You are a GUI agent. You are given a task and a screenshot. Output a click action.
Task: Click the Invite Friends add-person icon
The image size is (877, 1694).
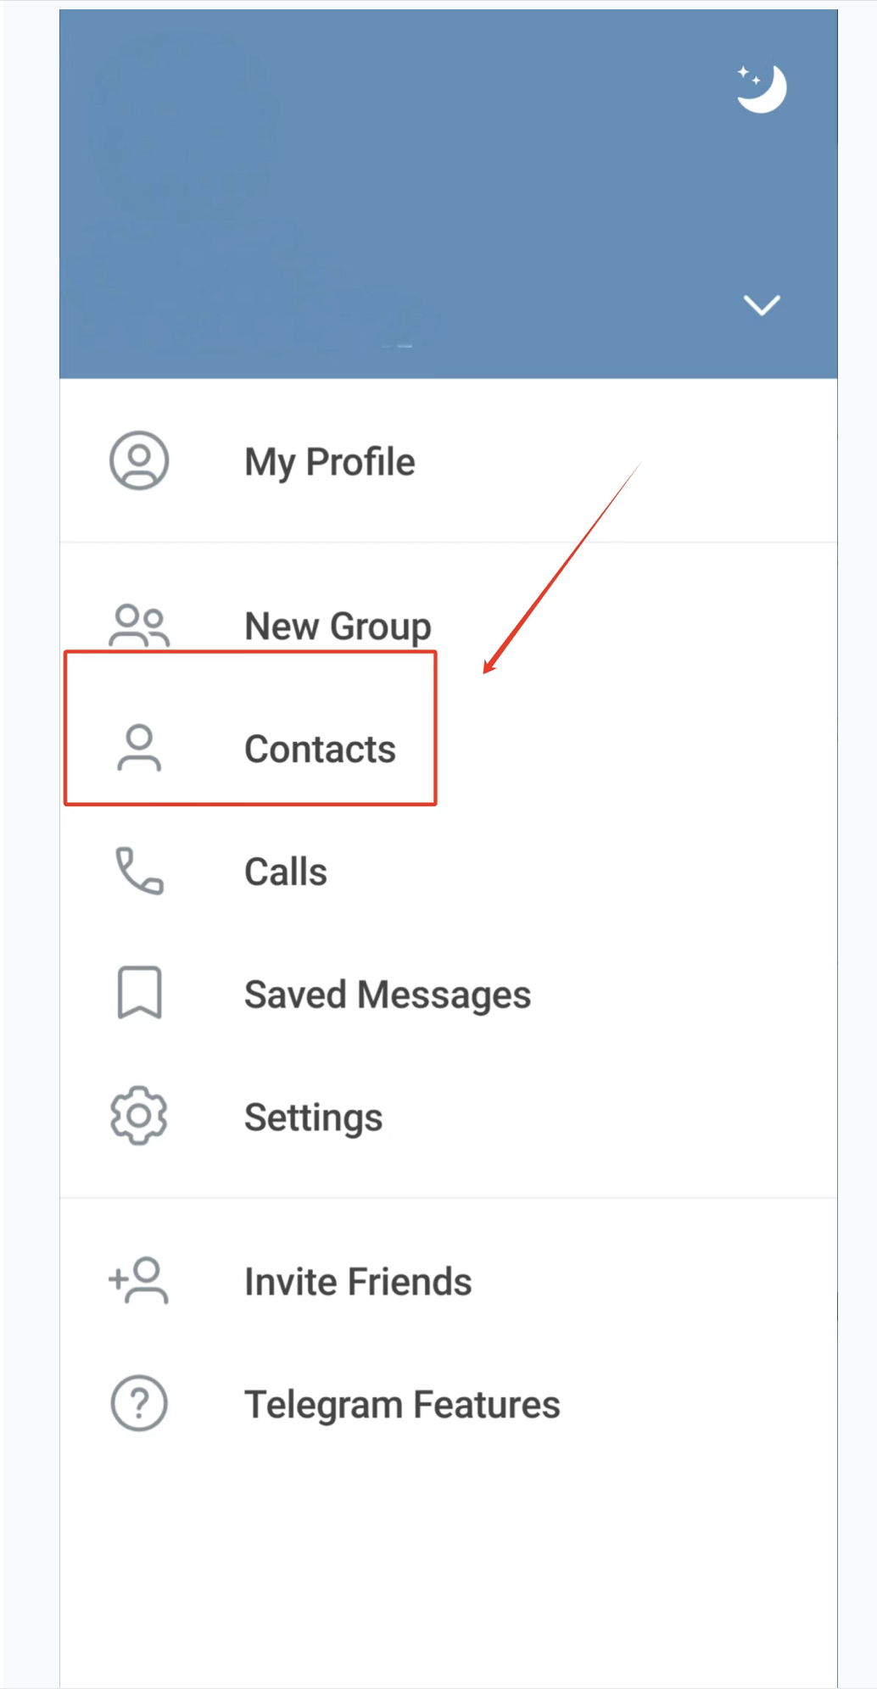[x=139, y=1280]
